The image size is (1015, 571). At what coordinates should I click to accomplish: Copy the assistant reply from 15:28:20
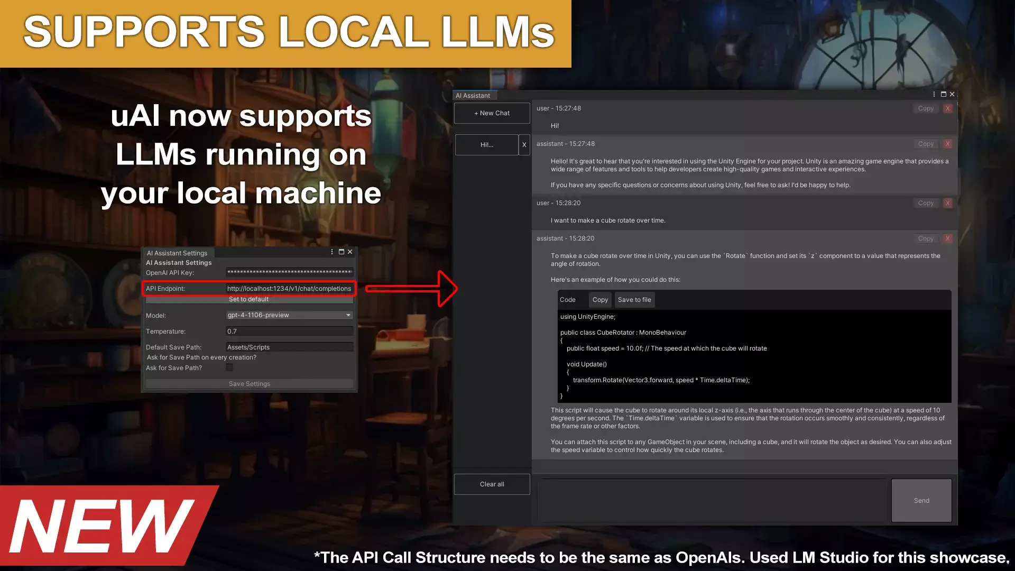pyautogui.click(x=926, y=238)
